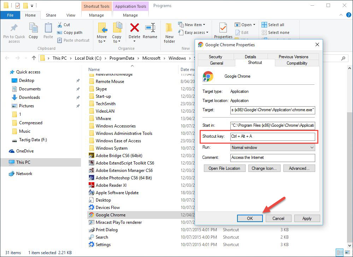Click the Pin to Quick access icon
The width and height of the screenshot is (353, 257).
click(14, 28)
